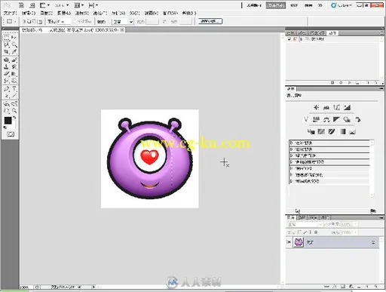Select the Hand tool
The width and height of the screenshot is (386, 292).
tap(7, 111)
